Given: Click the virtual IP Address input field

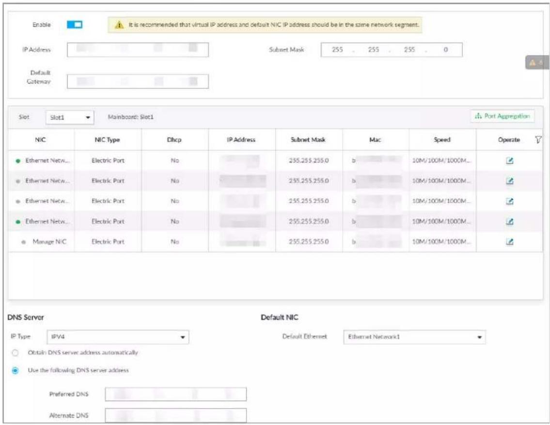Looking at the screenshot, I should pyautogui.click(x=138, y=50).
